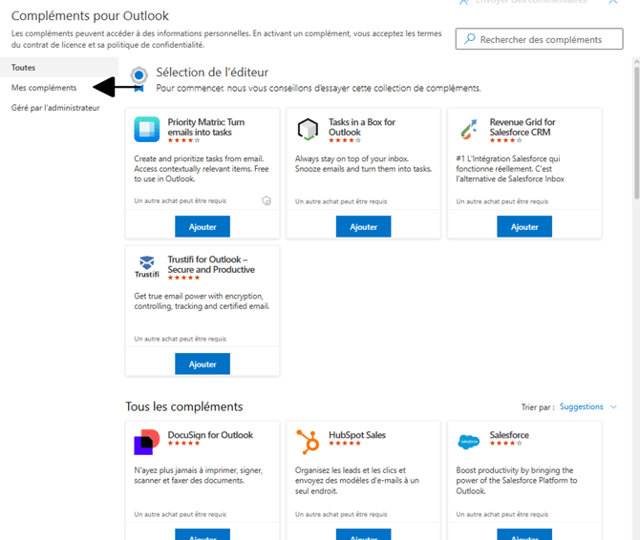Image resolution: width=640 pixels, height=540 pixels.
Task: Close the add-ins dialog
Action: tap(613, 2)
